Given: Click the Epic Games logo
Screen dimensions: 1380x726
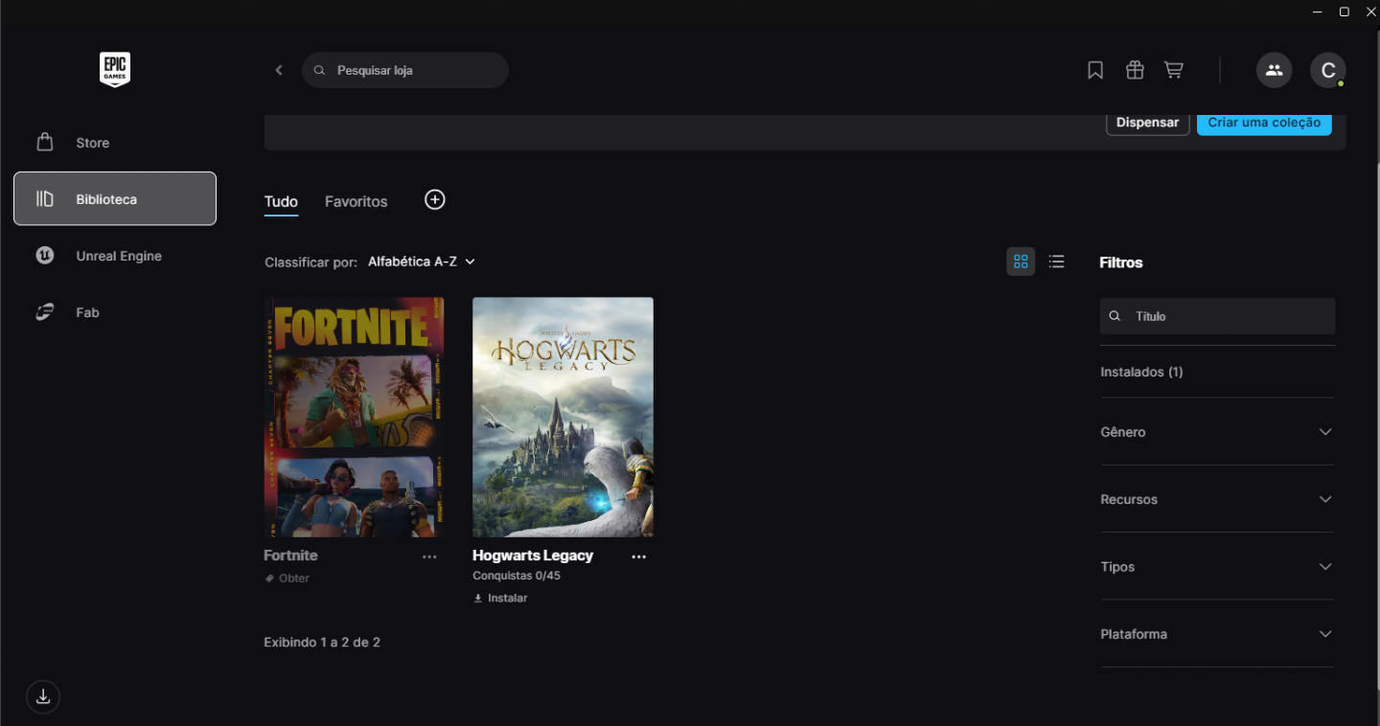Looking at the screenshot, I should coord(115,70).
